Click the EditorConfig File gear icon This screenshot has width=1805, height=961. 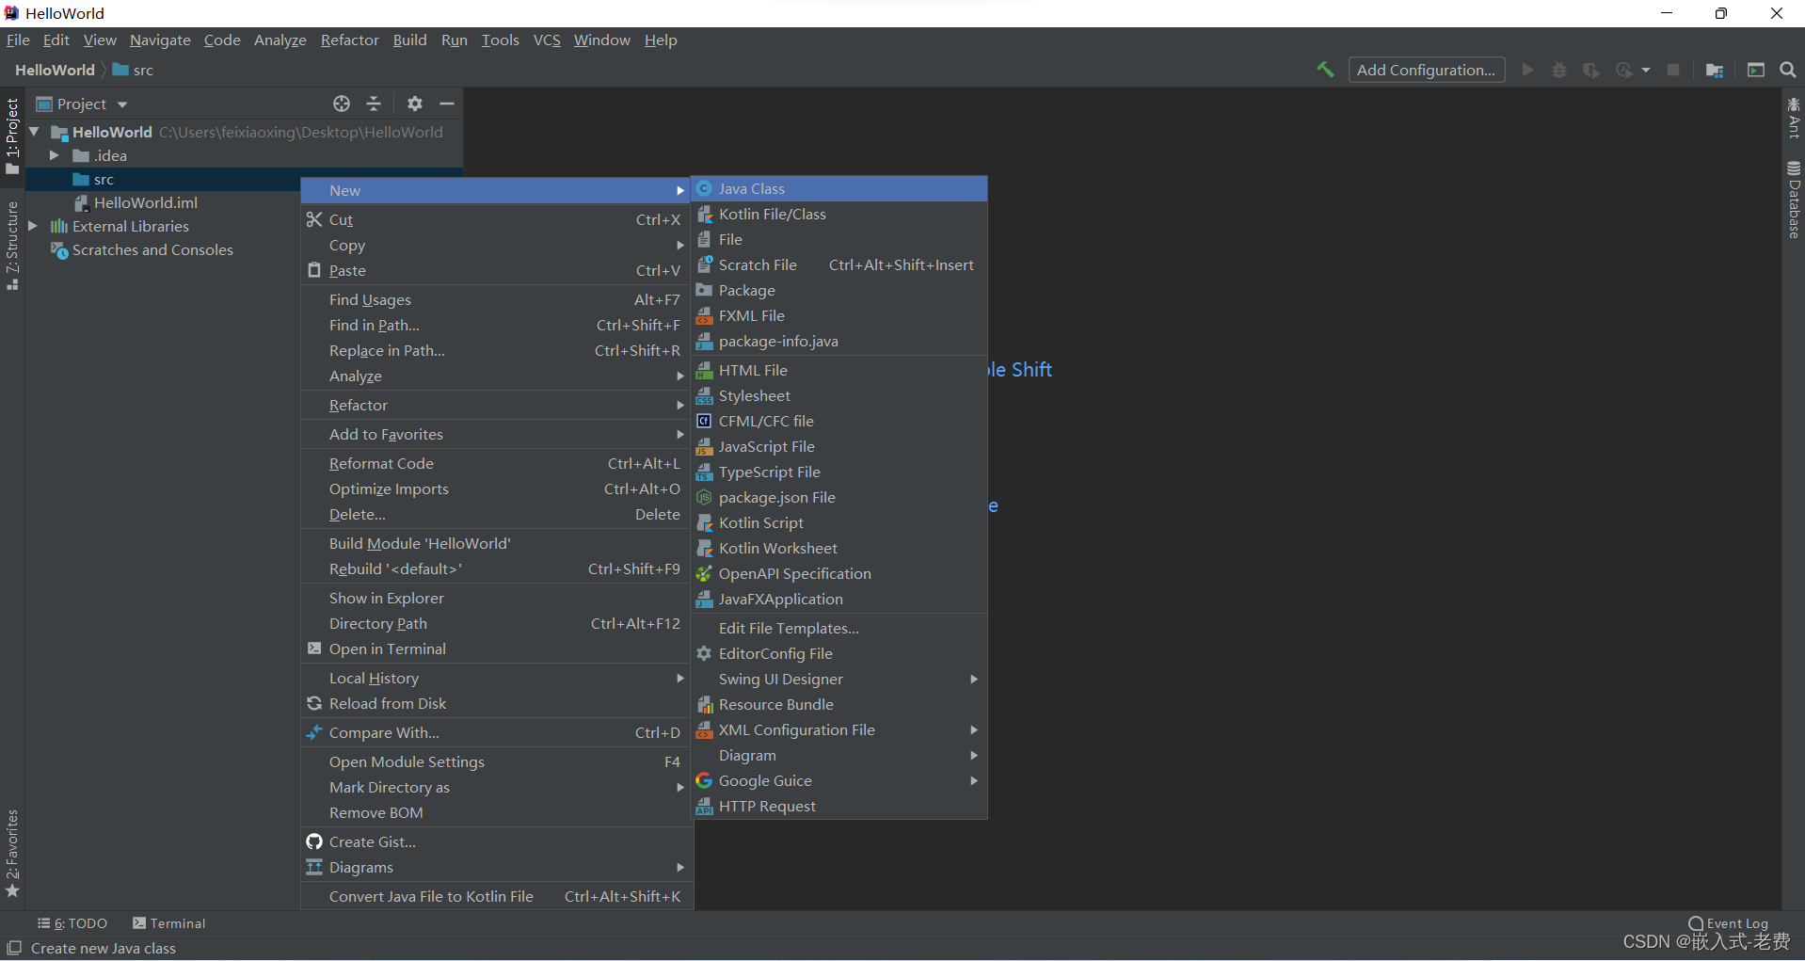(x=704, y=653)
